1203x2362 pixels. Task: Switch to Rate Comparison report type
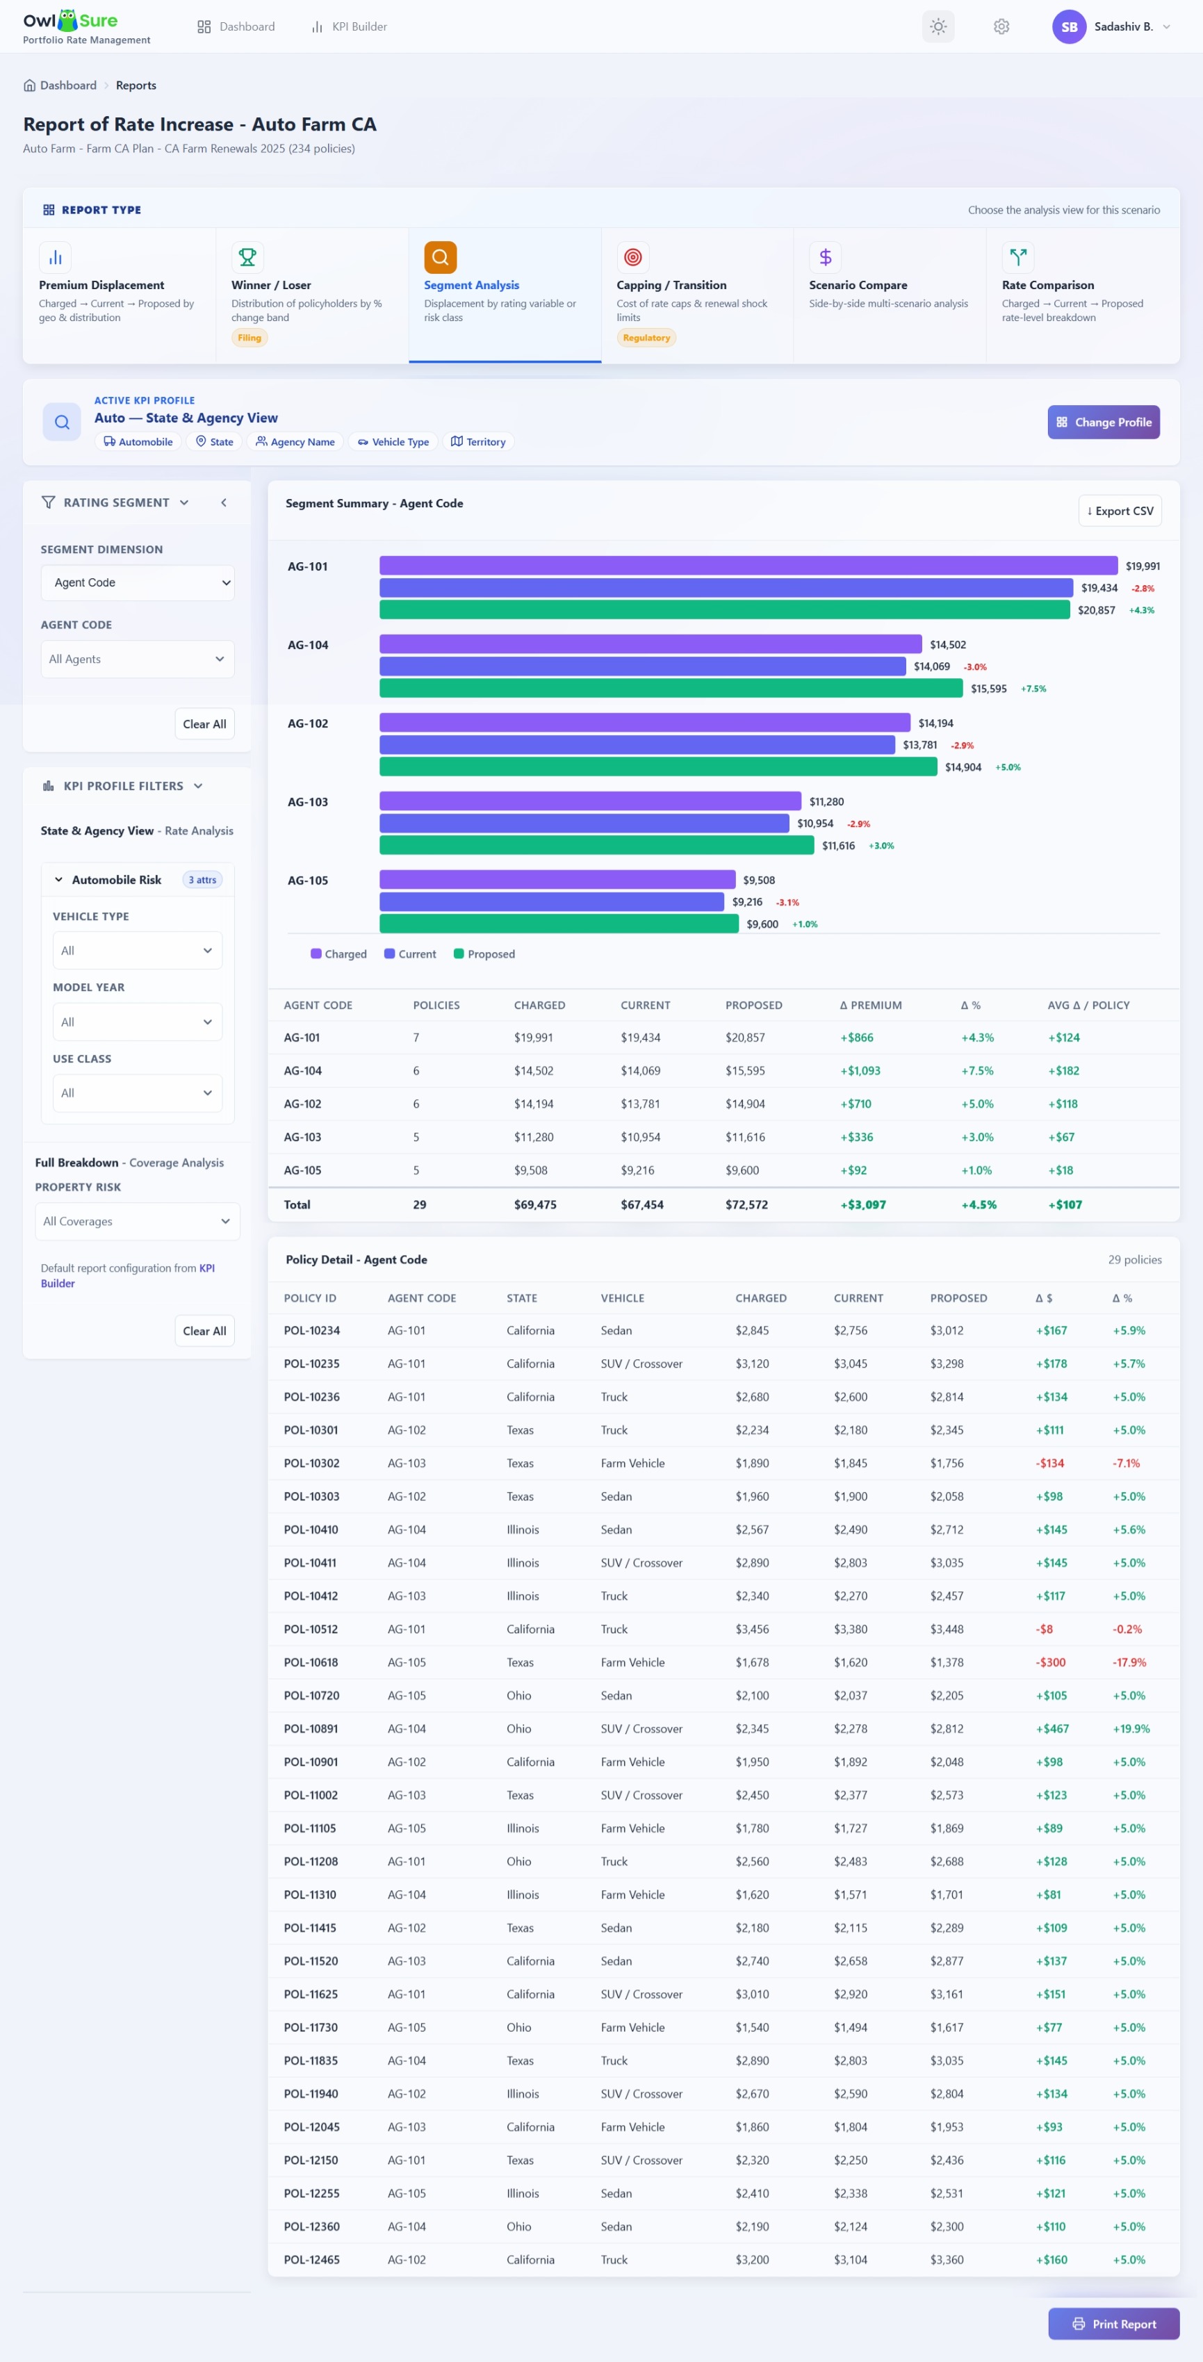click(x=1083, y=295)
